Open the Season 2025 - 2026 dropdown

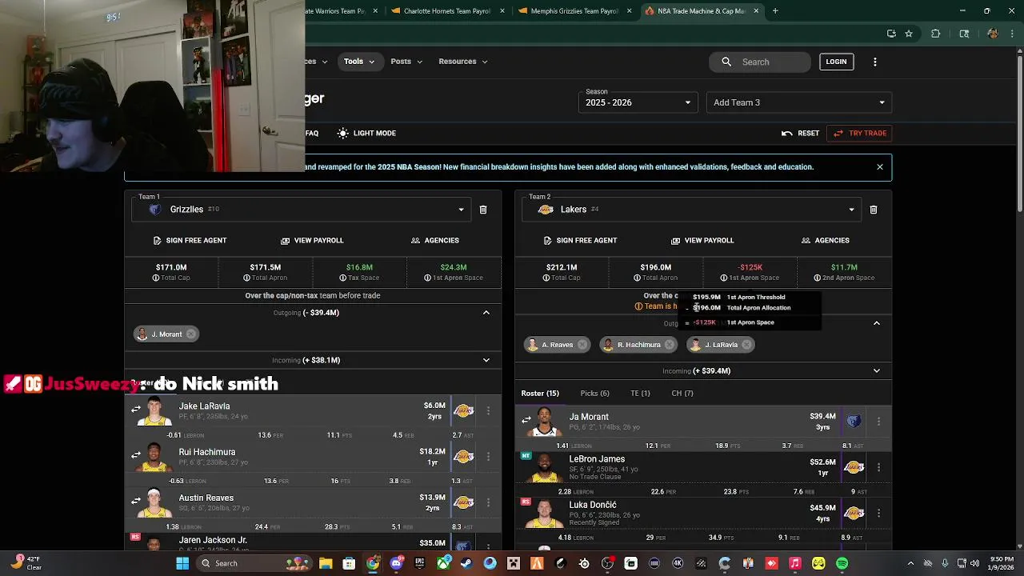(638, 102)
